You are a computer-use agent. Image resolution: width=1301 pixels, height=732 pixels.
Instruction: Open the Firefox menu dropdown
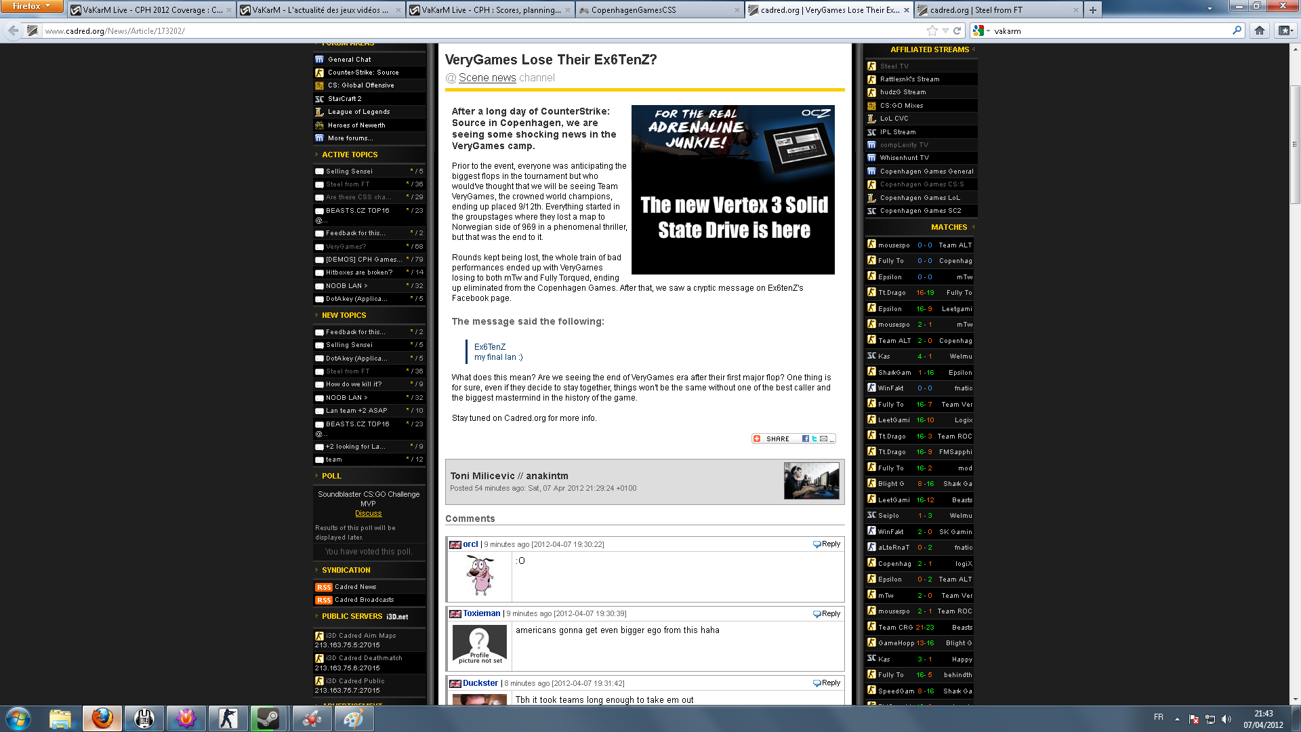pos(31,6)
